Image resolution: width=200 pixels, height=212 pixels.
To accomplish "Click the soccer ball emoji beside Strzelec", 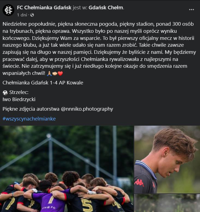I will pos(5,93).
